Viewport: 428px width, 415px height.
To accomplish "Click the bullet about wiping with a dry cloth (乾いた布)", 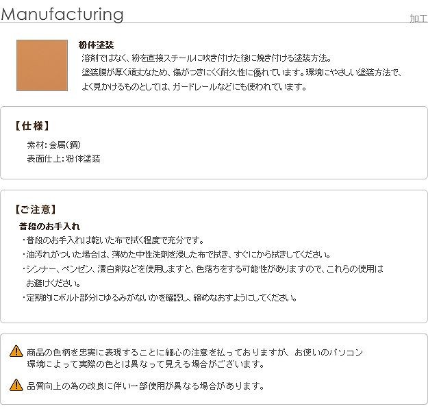I will [x=114, y=240].
